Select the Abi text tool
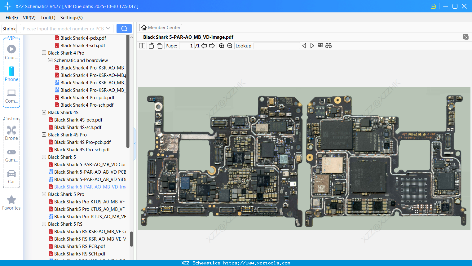The height and width of the screenshot is (266, 472). [x=320, y=46]
